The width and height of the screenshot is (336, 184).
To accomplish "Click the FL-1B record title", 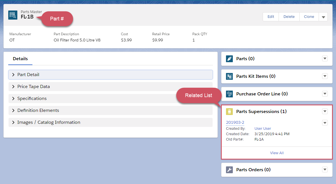I will click(27, 17).
